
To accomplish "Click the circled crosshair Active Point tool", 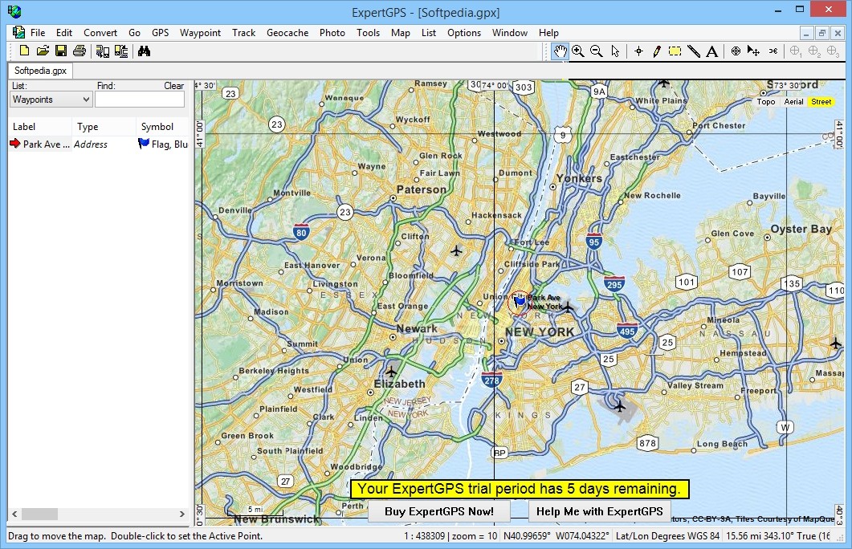I will tap(736, 51).
